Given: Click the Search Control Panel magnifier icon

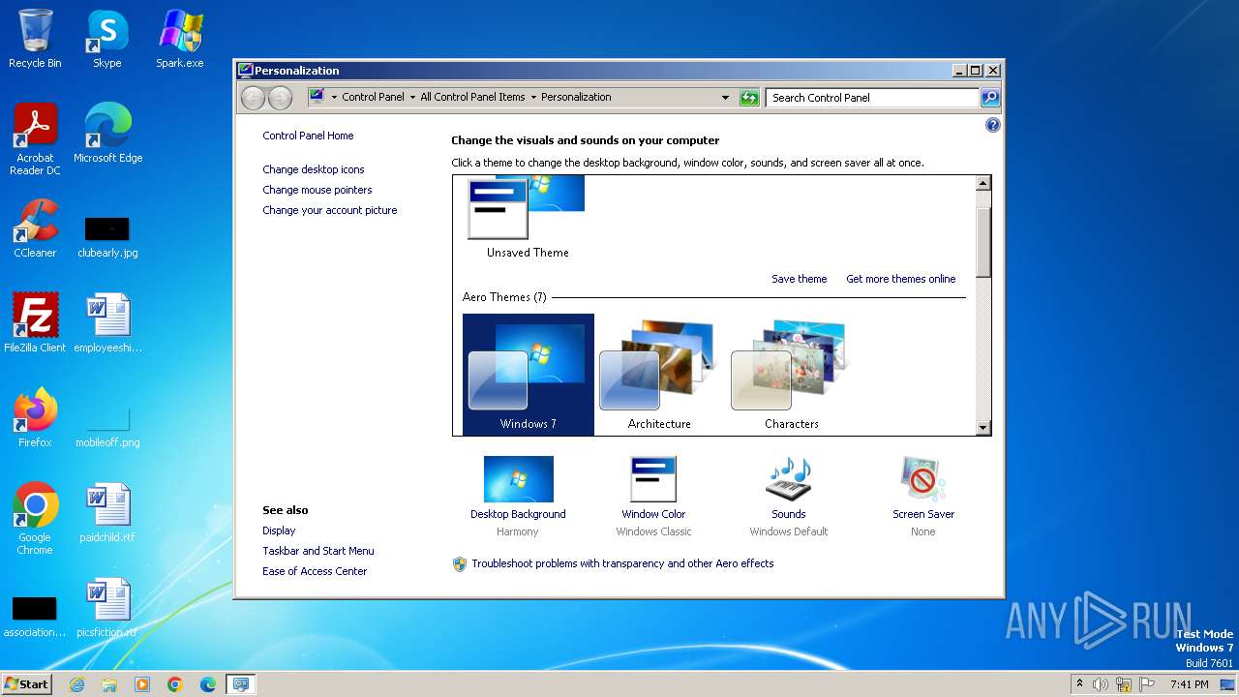Looking at the screenshot, I should point(990,97).
